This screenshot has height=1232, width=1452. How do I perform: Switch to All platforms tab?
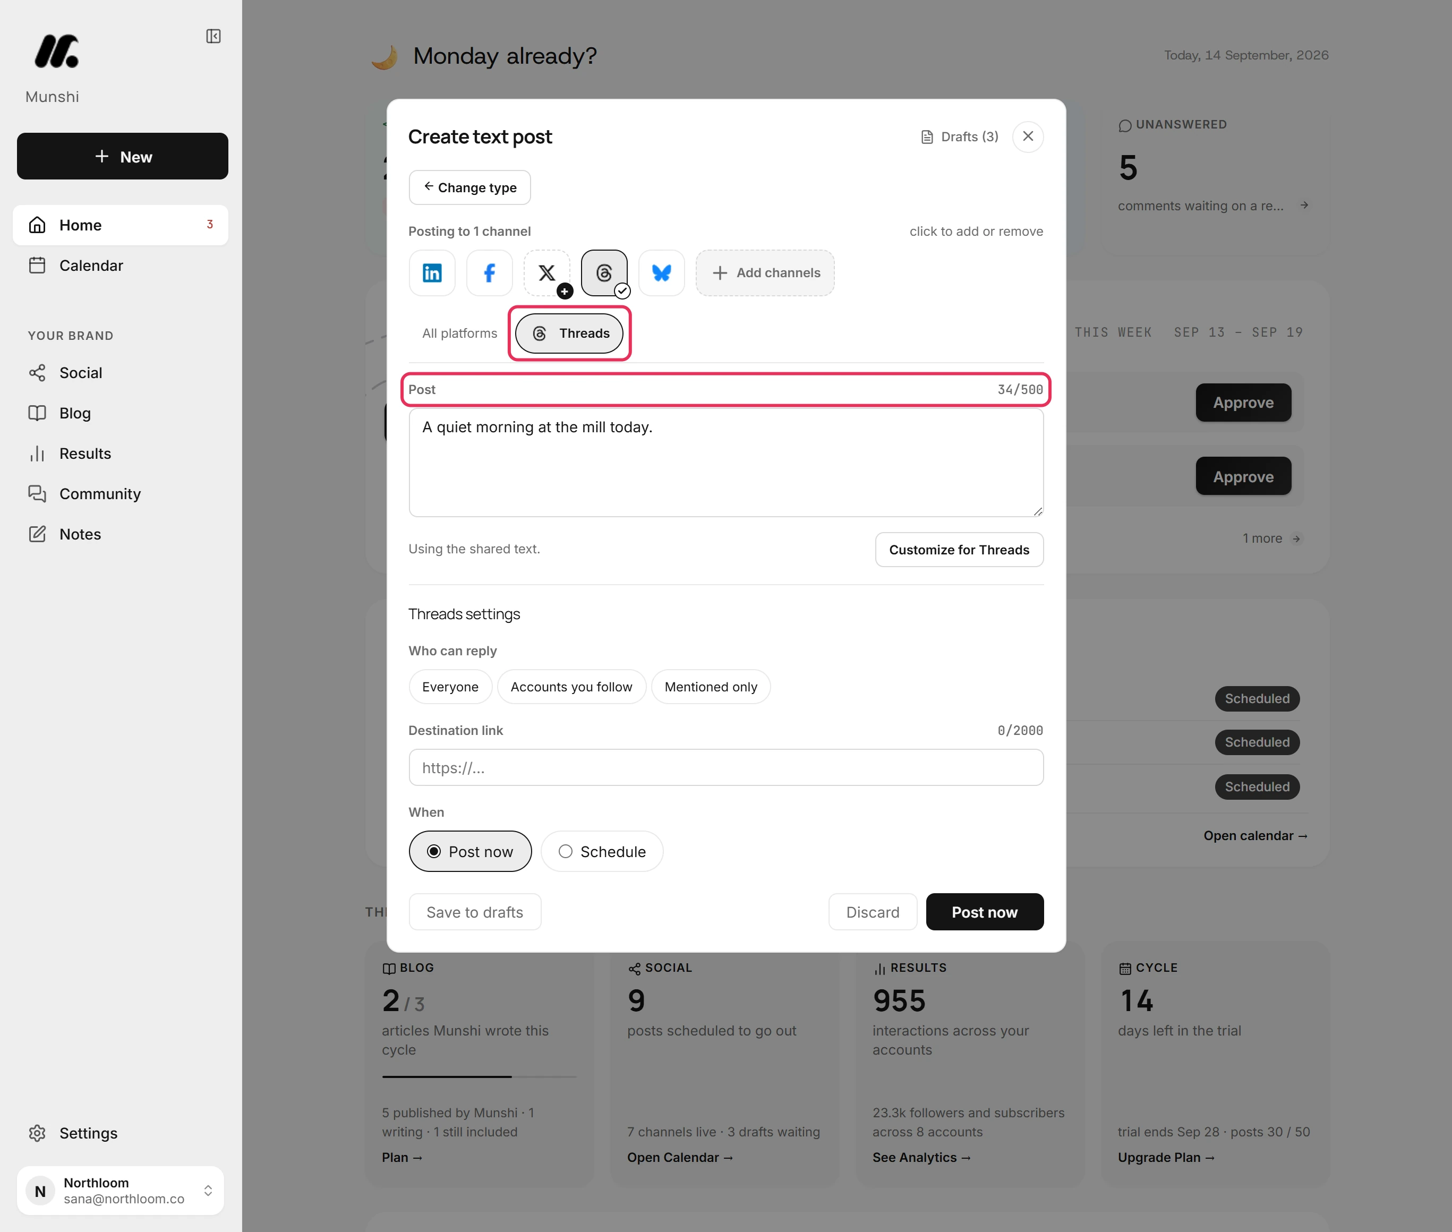pyautogui.click(x=459, y=333)
